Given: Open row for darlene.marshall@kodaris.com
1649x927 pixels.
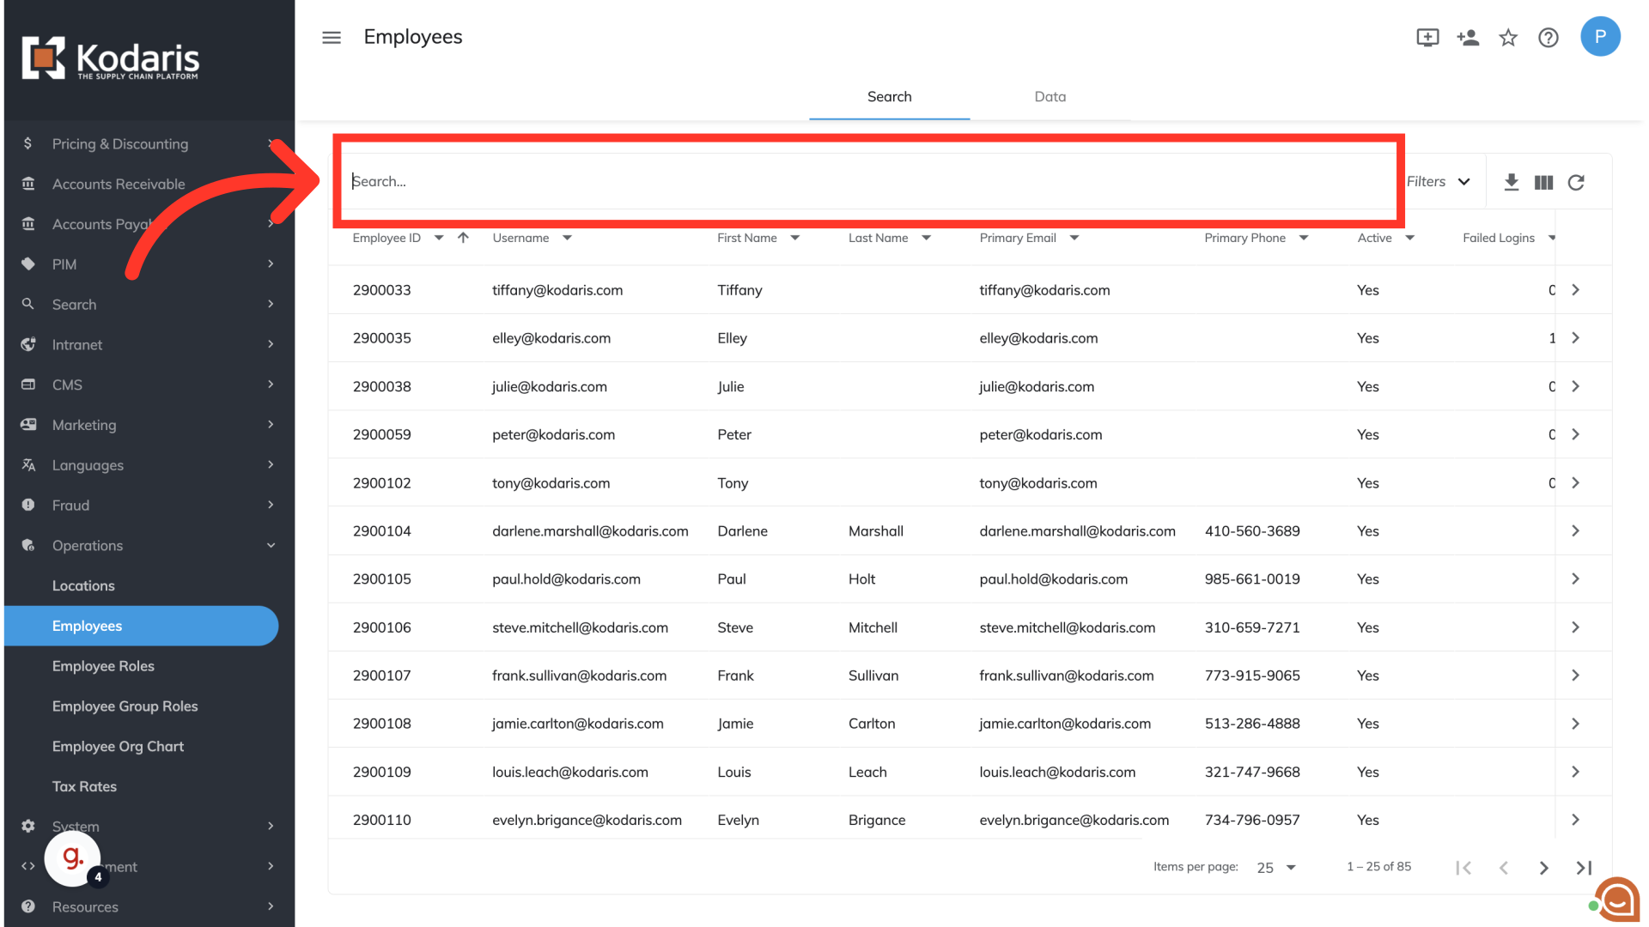Looking at the screenshot, I should (1575, 531).
